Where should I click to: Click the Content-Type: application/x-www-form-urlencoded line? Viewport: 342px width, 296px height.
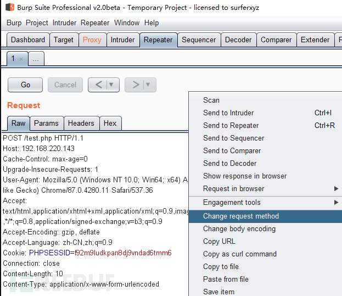(81, 284)
